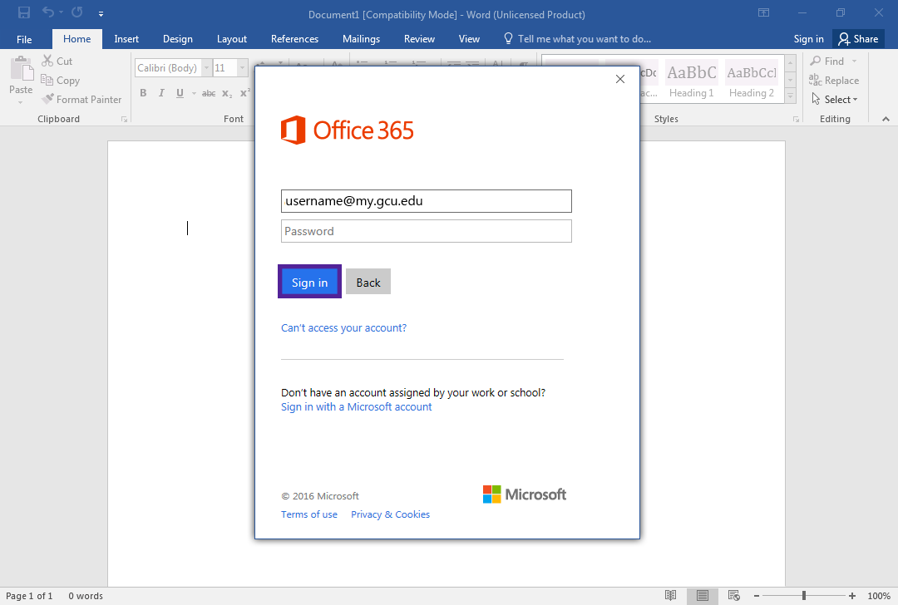The image size is (898, 605).
Task: Open Customize Quick Access Toolbar menu
Action: 101,14
